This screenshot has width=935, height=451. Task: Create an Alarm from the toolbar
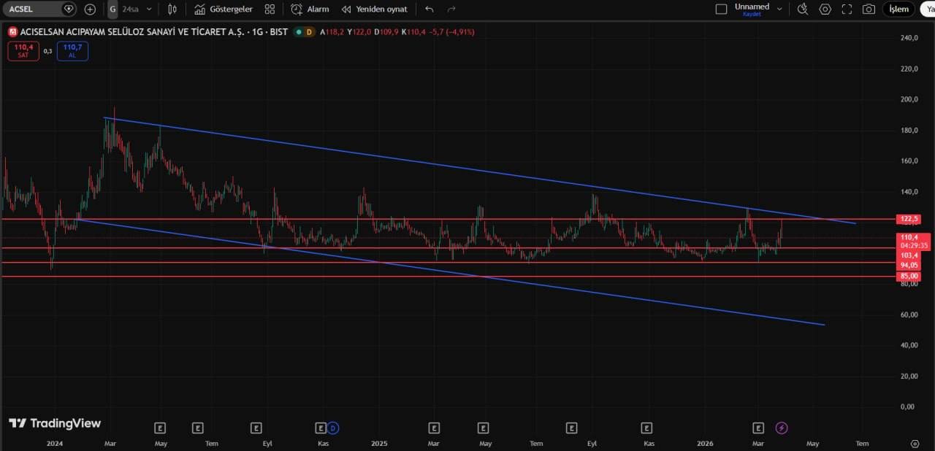[310, 9]
